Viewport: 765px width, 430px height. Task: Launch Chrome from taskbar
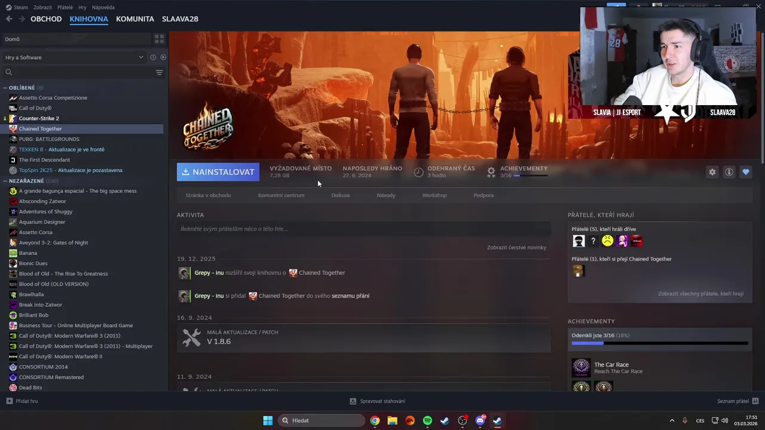[x=375, y=420]
